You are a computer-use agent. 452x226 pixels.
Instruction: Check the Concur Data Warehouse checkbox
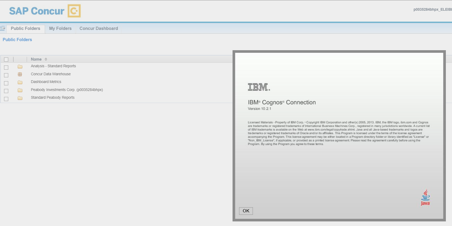tap(6, 75)
